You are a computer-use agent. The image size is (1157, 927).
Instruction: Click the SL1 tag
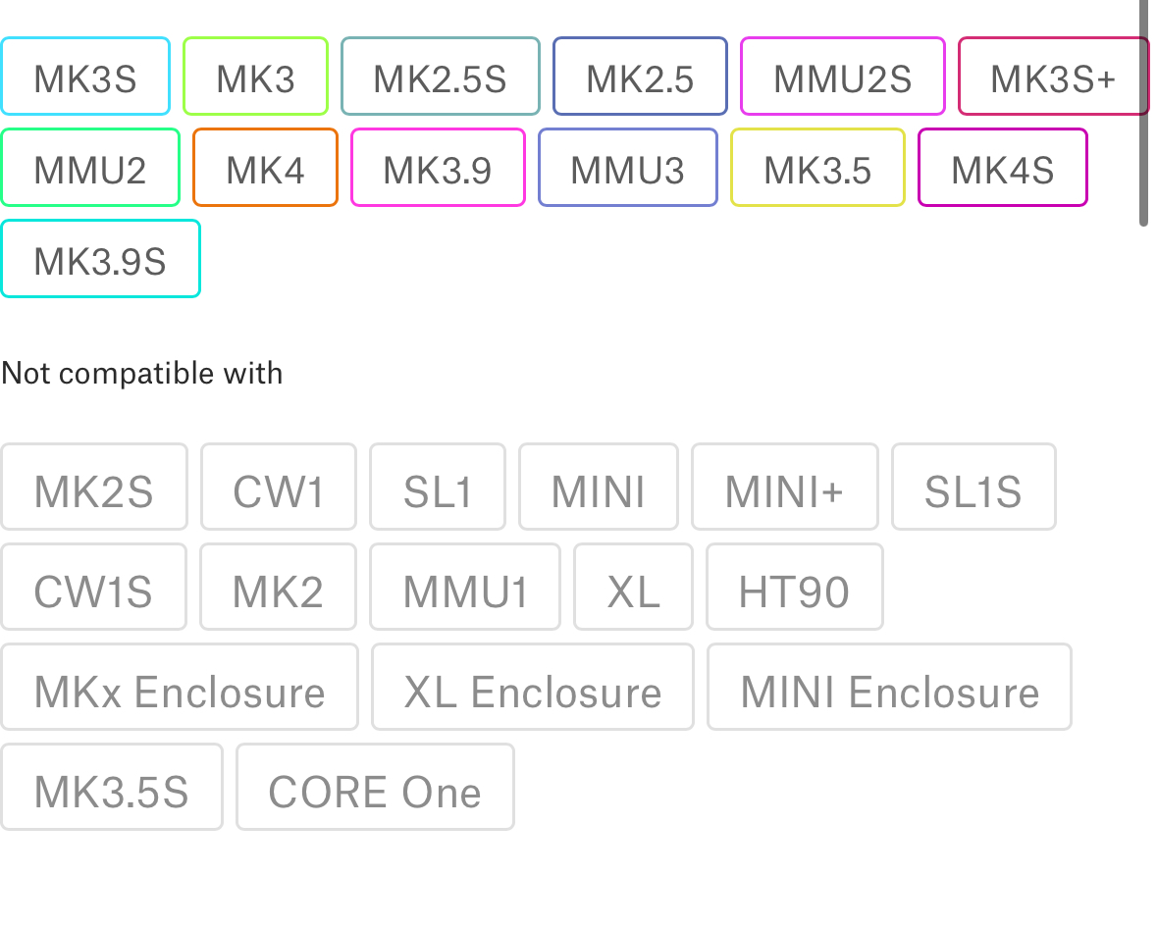pyautogui.click(x=438, y=487)
